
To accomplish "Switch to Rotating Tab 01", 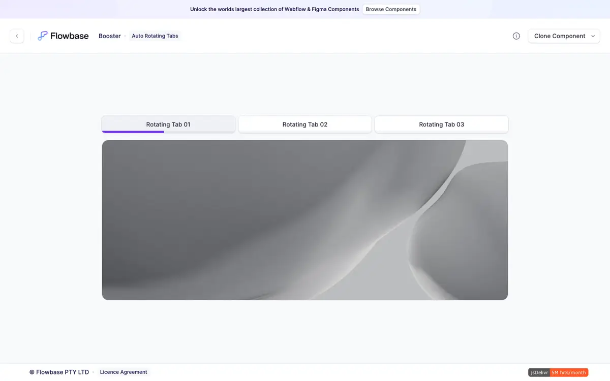I will pos(168,124).
